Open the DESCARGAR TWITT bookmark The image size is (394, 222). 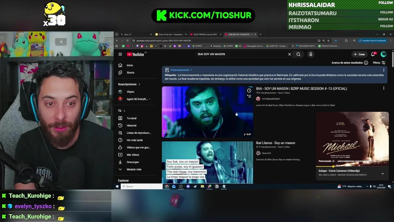pyautogui.click(x=306, y=46)
